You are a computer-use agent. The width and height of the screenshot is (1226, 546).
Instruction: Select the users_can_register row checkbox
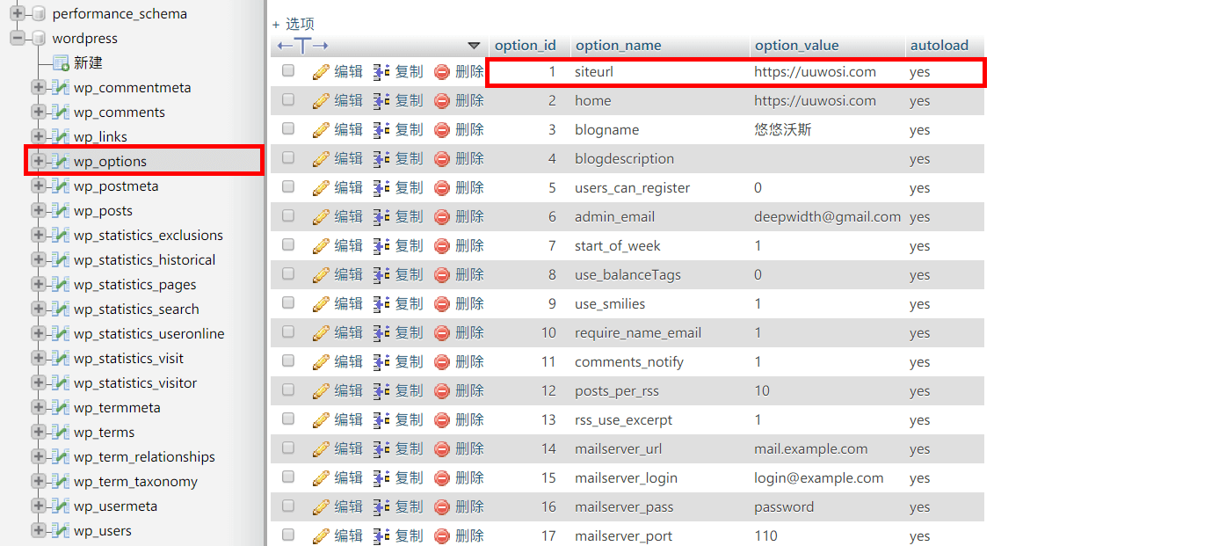click(x=288, y=187)
